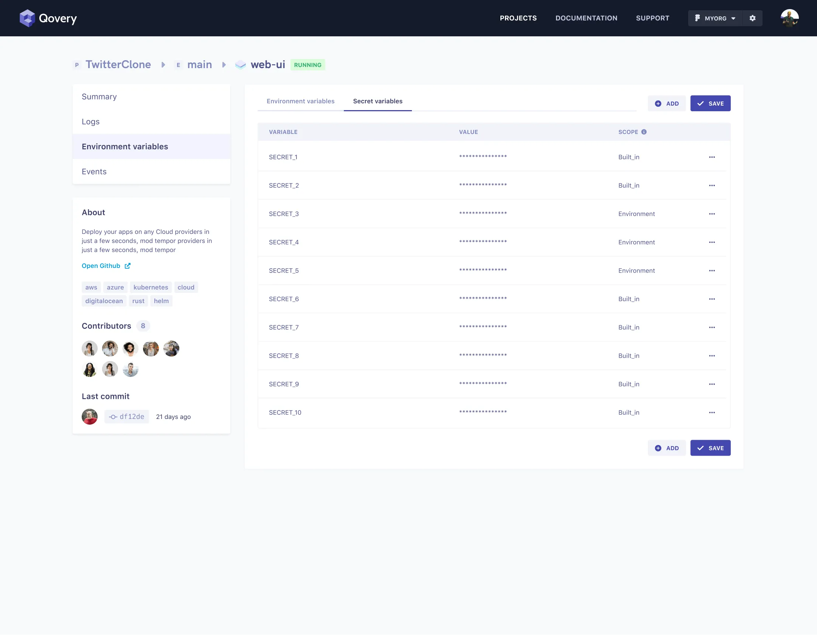Click the web-ui application layers icon

[241, 65]
